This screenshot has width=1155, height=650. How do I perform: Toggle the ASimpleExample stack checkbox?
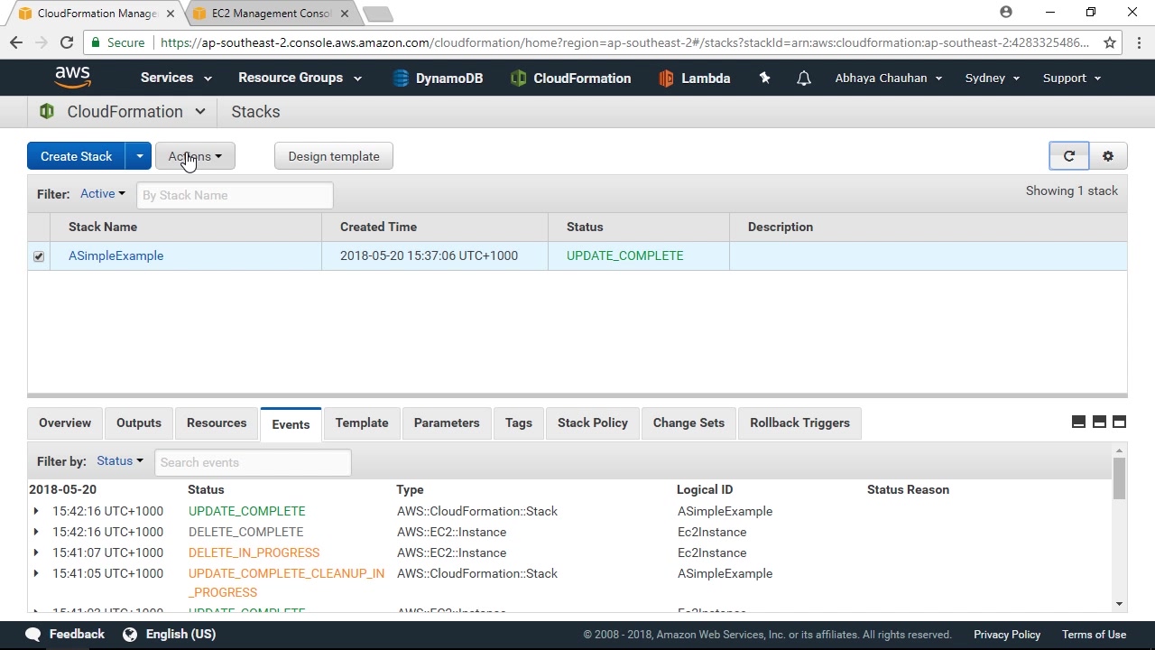[39, 256]
